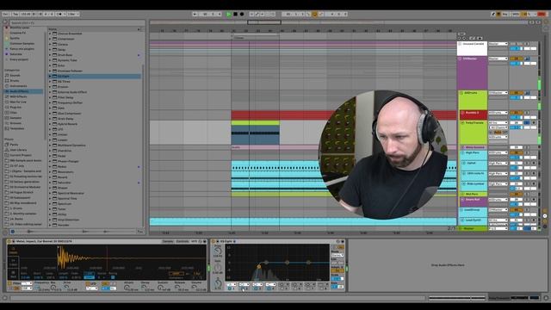The height and width of the screenshot is (310, 551).
Task: Click the Plug-Ins category icon
Action: click(7, 107)
